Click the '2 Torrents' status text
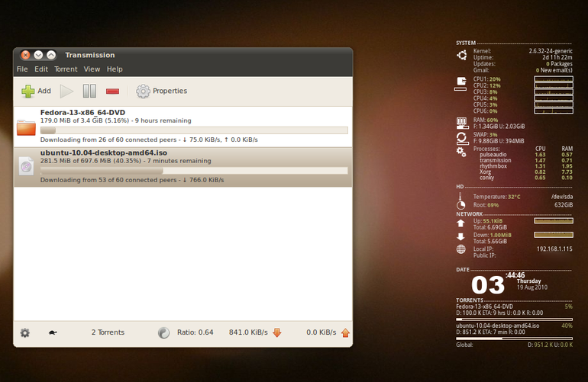This screenshot has height=382, width=588. pos(108,332)
